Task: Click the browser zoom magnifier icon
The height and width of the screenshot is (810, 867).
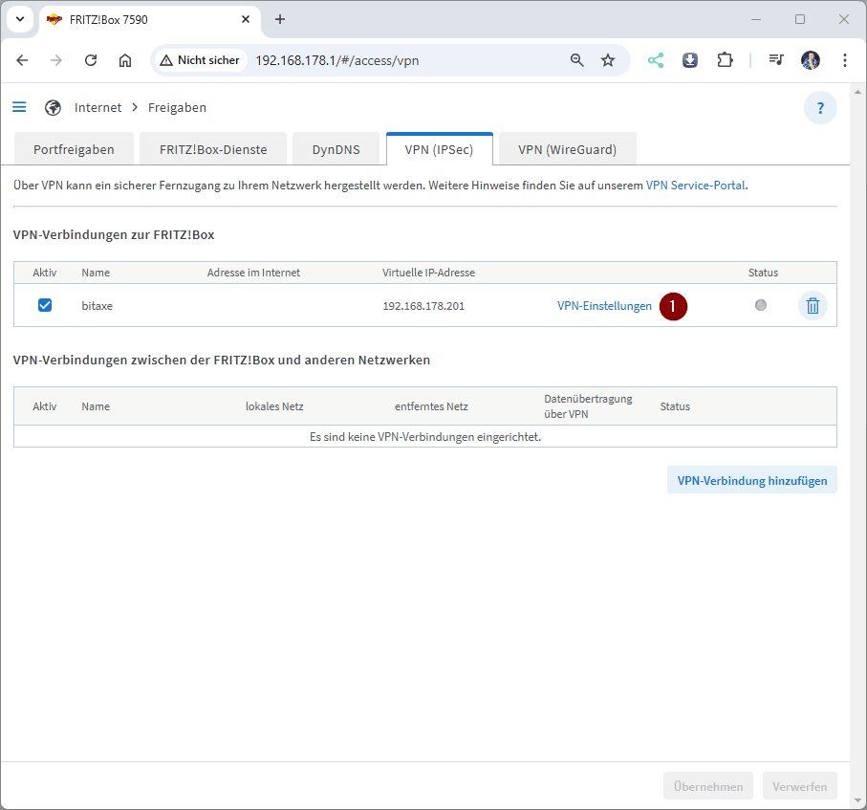Action: (x=576, y=60)
